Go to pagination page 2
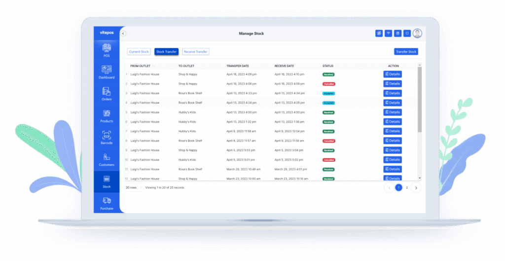This screenshot has width=505, height=261. [407, 187]
